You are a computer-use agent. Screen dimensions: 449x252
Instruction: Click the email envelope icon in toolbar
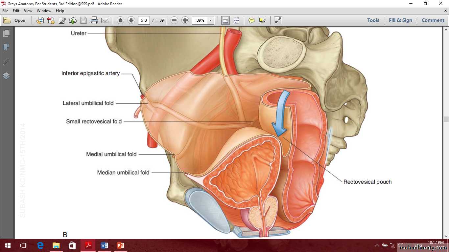click(105, 20)
